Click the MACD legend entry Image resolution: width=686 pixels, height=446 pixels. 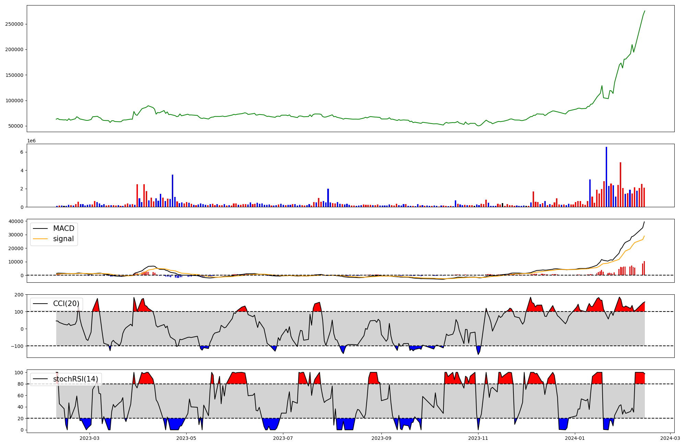[63, 228]
